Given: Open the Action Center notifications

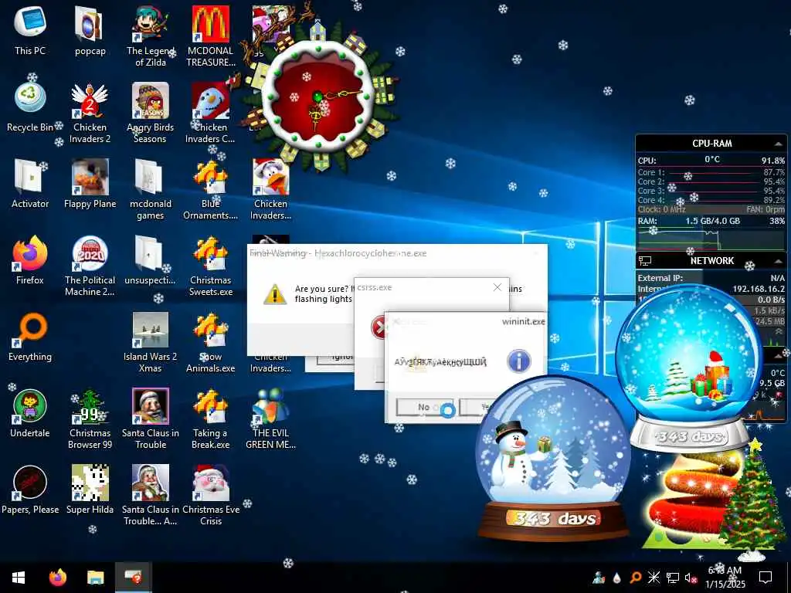Looking at the screenshot, I should pos(766,578).
